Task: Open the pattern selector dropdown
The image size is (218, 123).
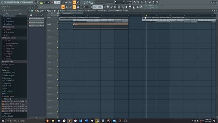Action: tap(98, 7)
